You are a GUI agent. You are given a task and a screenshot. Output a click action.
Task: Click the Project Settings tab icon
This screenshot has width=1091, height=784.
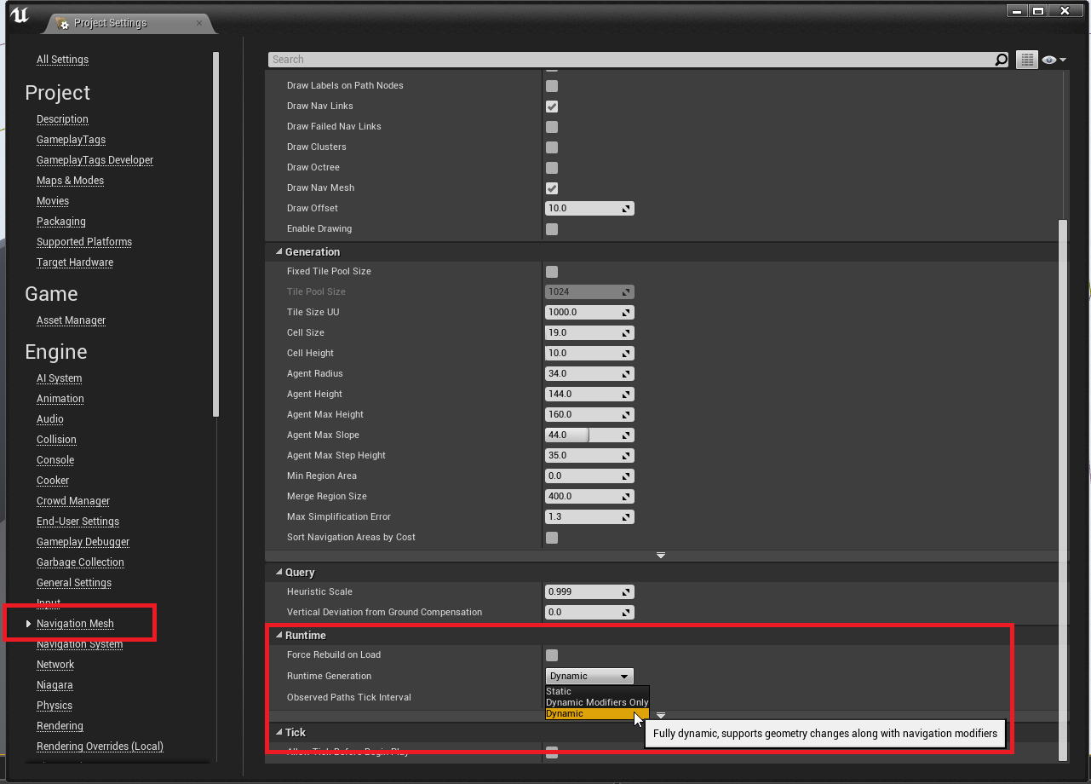pyautogui.click(x=62, y=23)
